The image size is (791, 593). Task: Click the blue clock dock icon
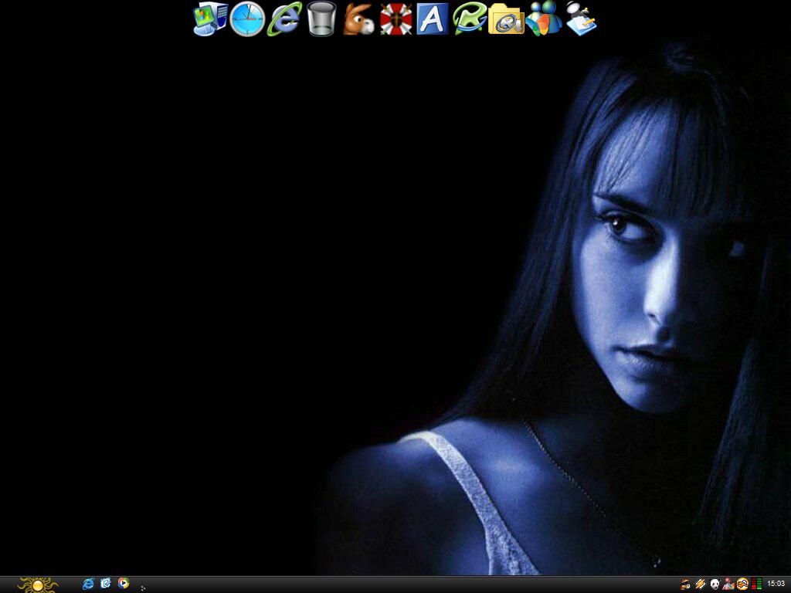point(247,19)
